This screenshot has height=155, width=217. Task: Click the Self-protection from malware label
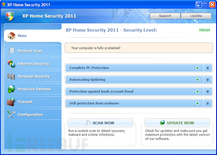[x=94, y=103]
